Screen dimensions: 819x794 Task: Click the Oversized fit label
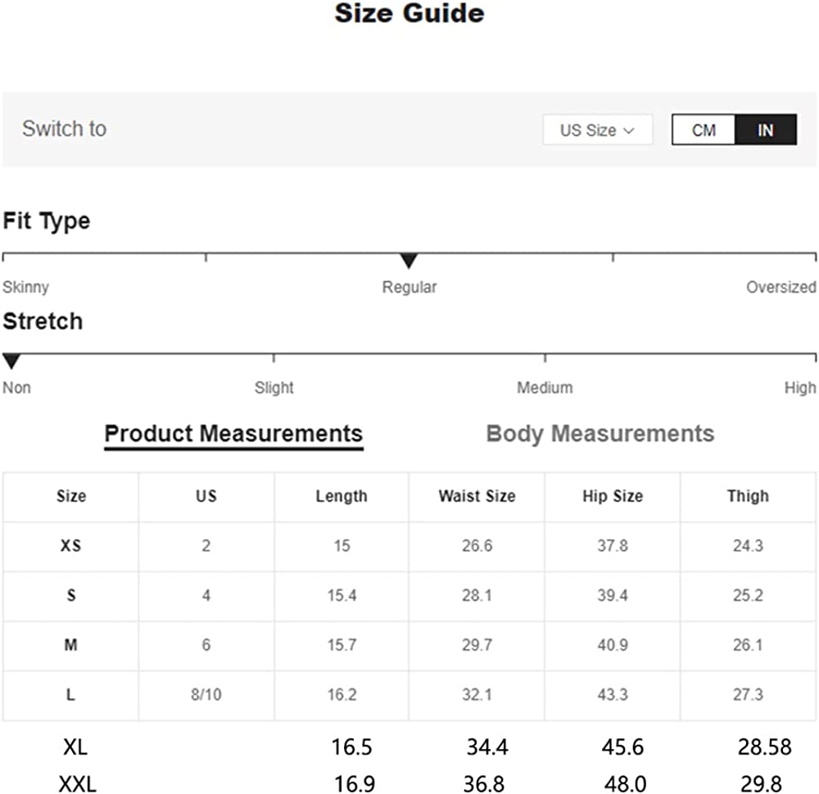click(781, 288)
